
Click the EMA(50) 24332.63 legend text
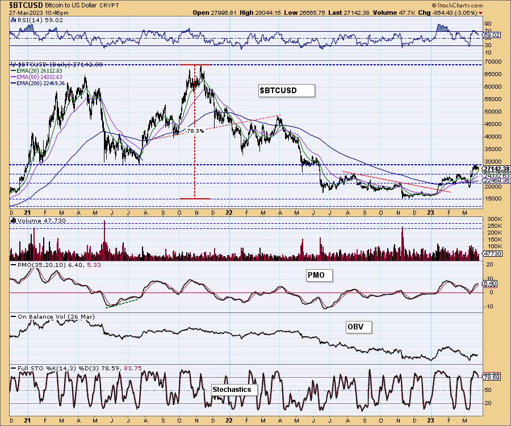click(x=39, y=77)
